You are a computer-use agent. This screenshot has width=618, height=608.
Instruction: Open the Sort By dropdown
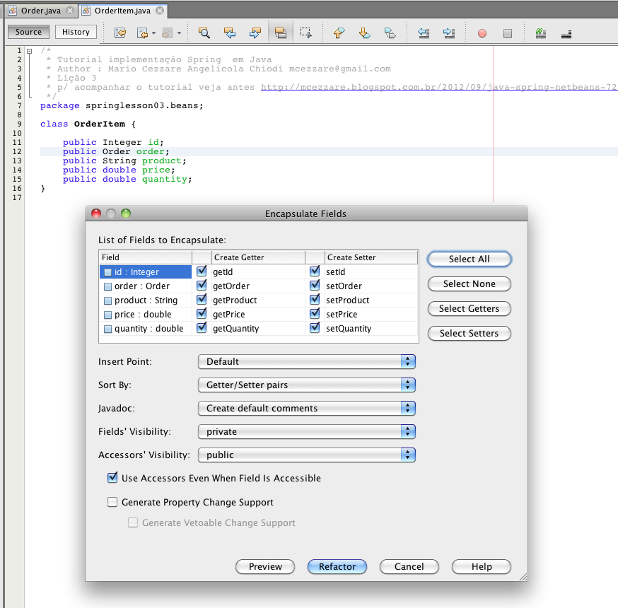point(307,385)
